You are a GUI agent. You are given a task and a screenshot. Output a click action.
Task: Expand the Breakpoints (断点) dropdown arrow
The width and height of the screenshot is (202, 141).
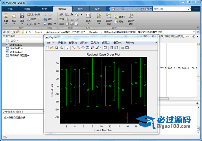point(88,24)
